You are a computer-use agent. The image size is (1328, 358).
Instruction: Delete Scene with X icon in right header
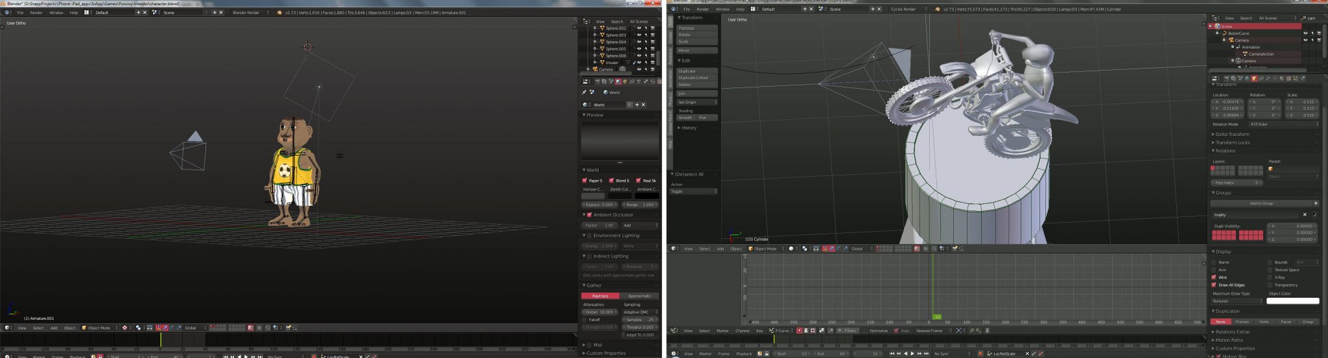coord(879,9)
